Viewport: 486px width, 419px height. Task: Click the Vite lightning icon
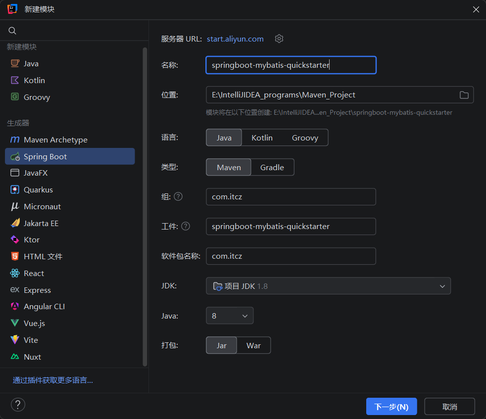point(15,340)
